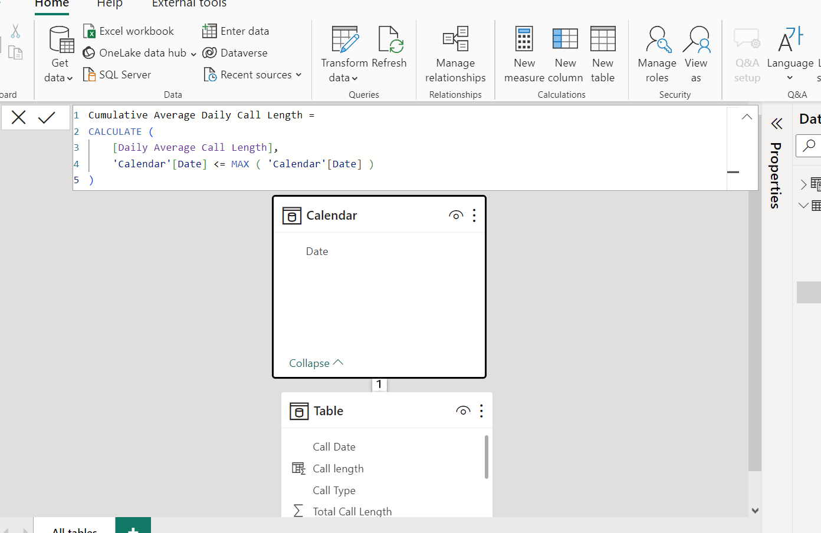
Task: Open Transform data editor
Action: (x=344, y=54)
